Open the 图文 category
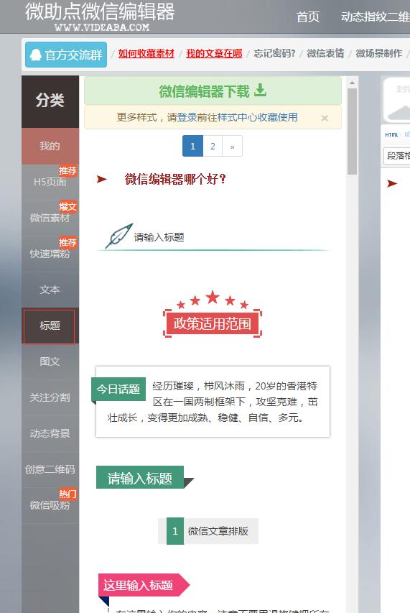Screen dimensions: 410x613 tap(50, 361)
